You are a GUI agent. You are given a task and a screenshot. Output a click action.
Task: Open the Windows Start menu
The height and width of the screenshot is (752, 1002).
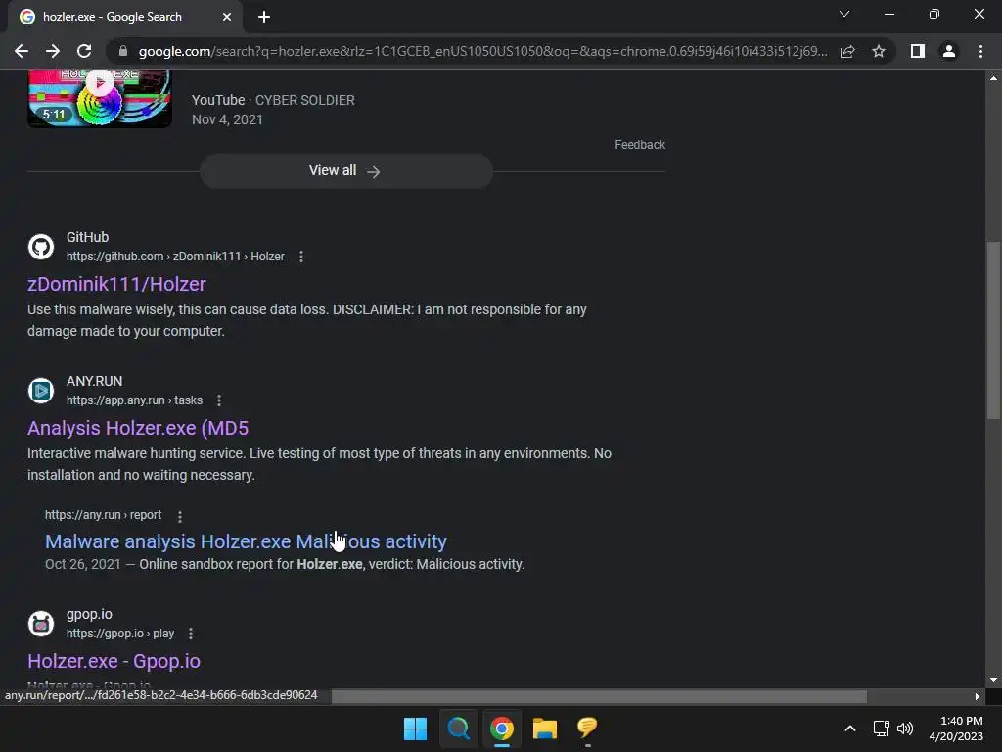pyautogui.click(x=415, y=728)
